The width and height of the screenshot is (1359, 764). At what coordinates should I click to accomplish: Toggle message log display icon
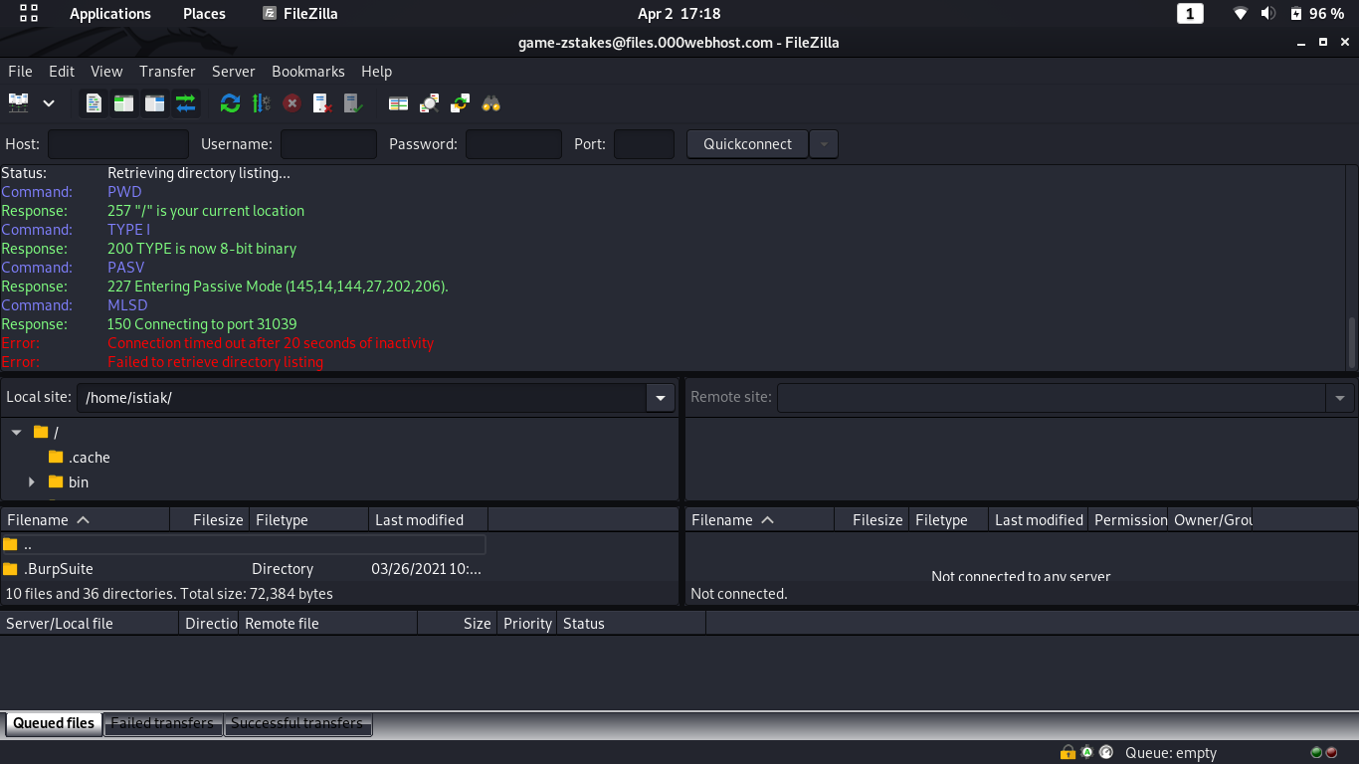(x=94, y=102)
